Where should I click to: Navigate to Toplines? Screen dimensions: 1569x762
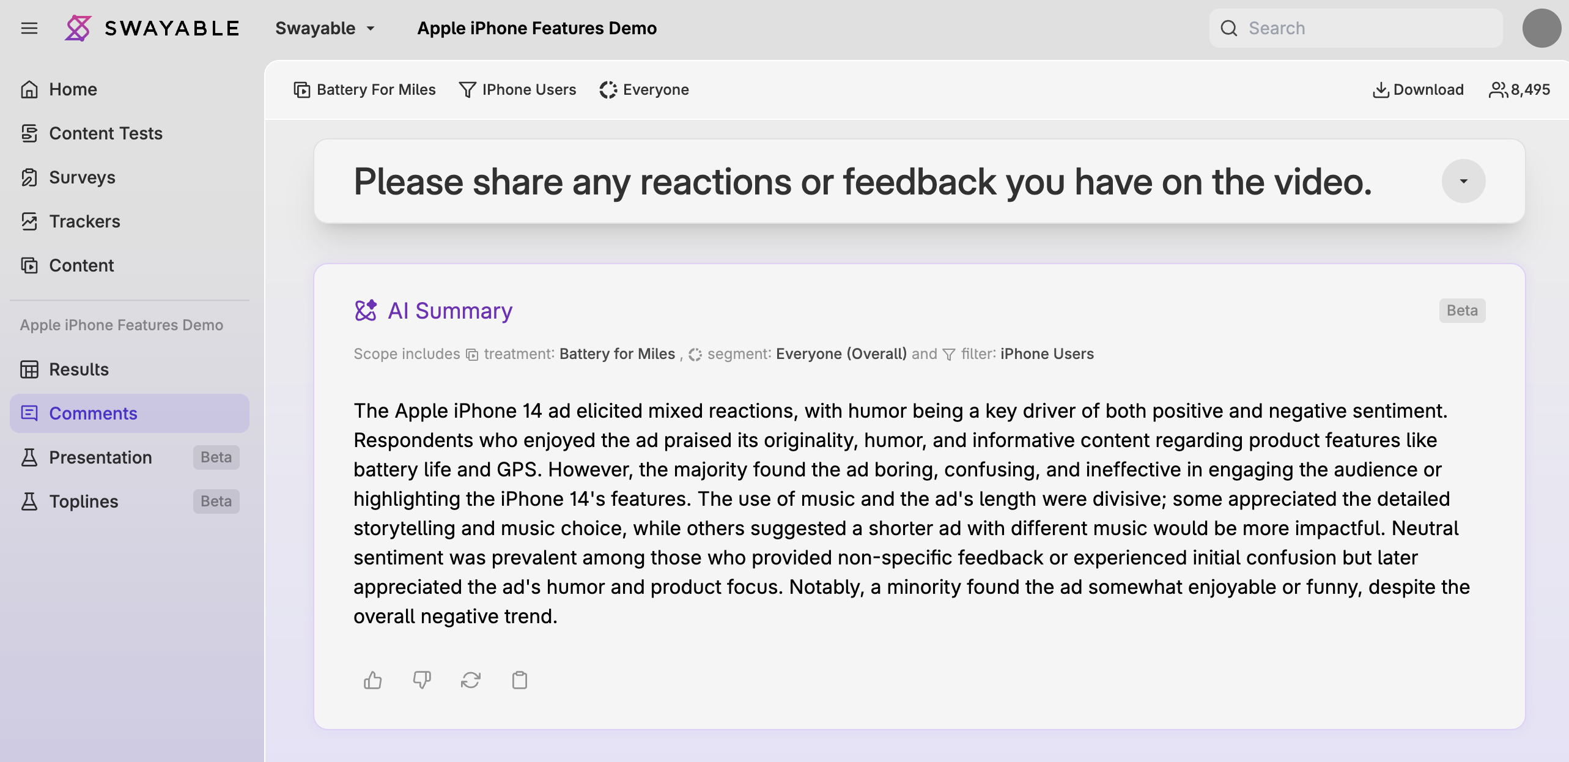83,501
